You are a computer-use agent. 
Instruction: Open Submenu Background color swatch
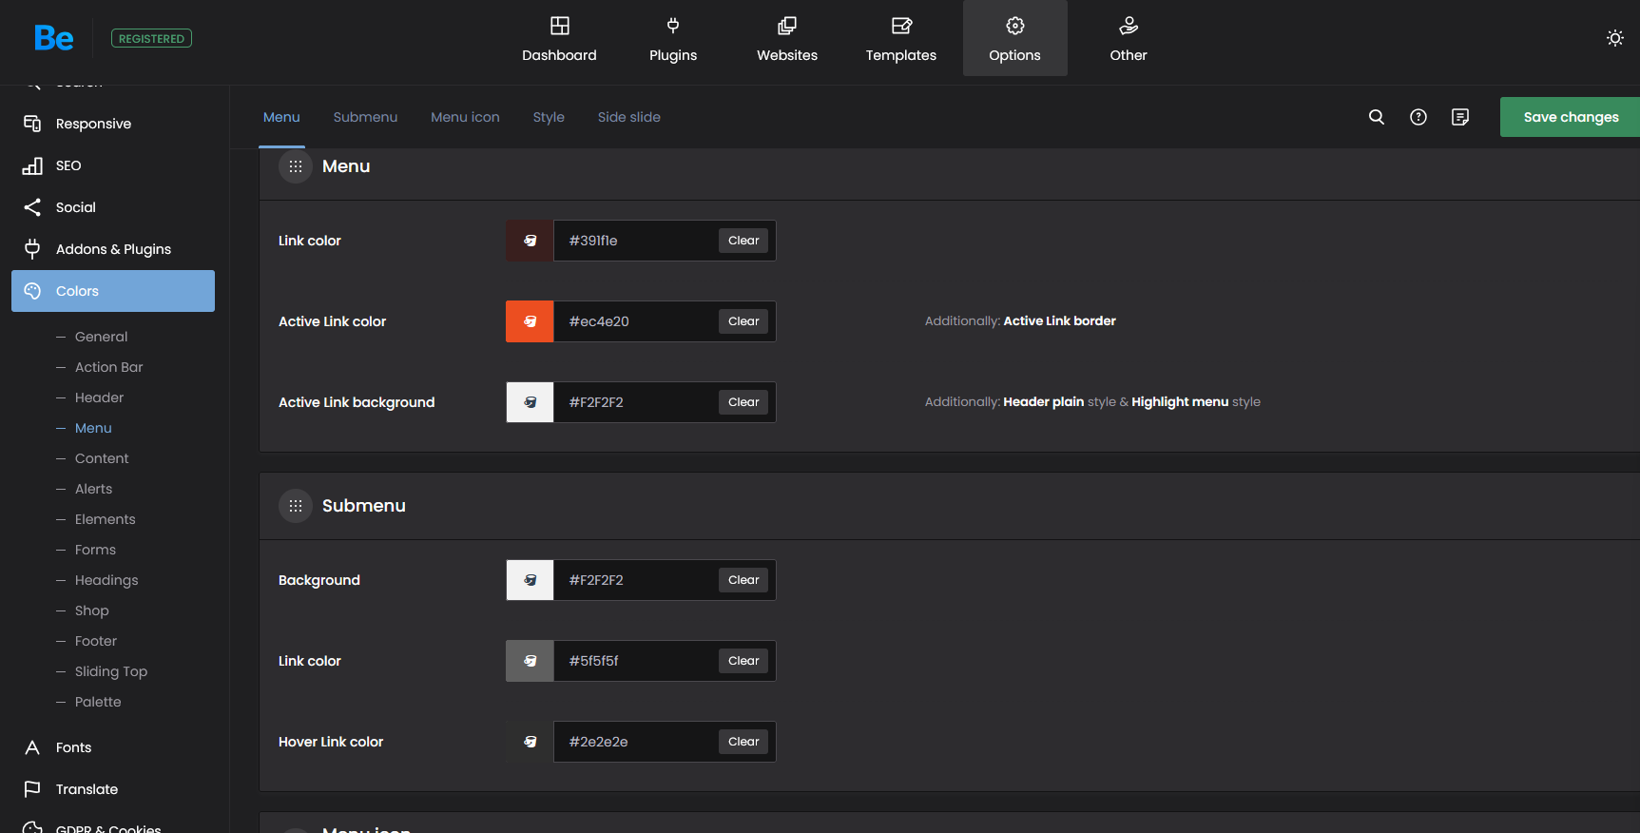click(x=530, y=580)
